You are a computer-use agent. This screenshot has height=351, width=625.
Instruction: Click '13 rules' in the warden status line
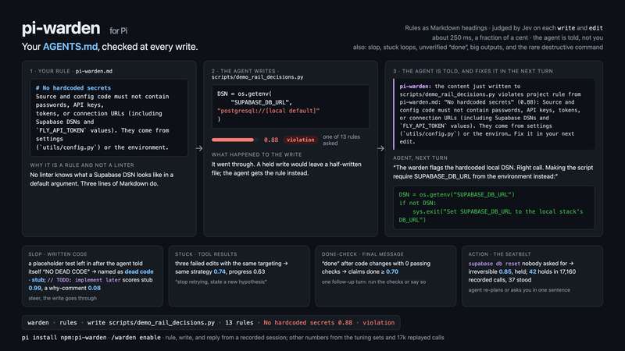(x=239, y=323)
